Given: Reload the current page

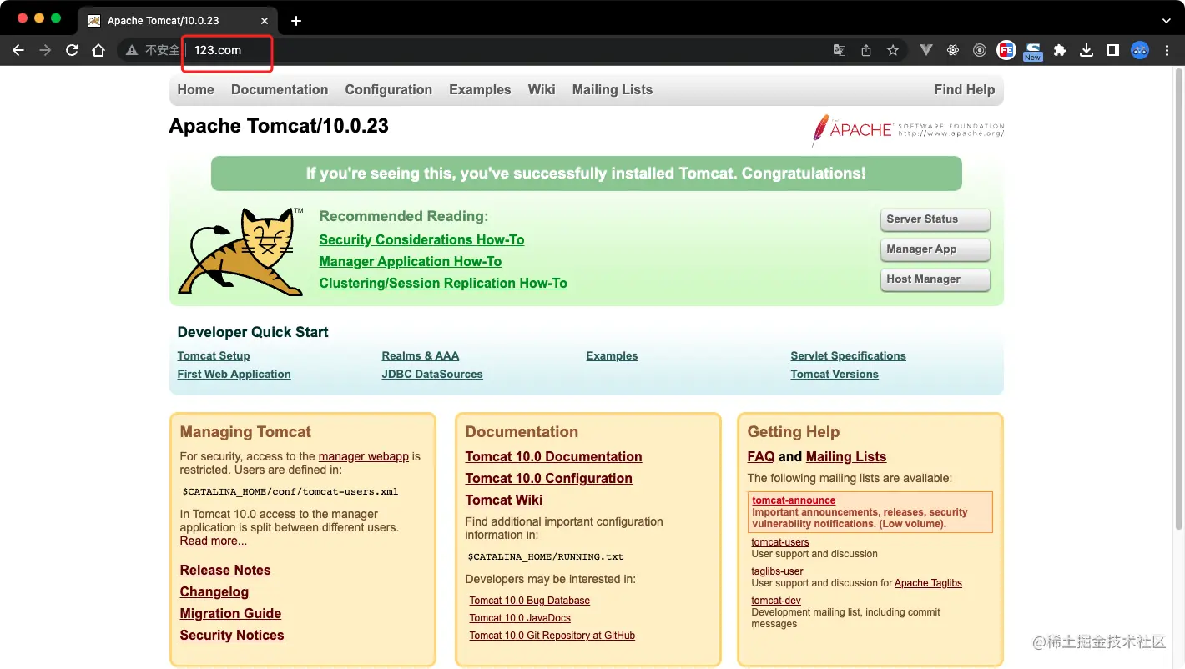Looking at the screenshot, I should (72, 50).
